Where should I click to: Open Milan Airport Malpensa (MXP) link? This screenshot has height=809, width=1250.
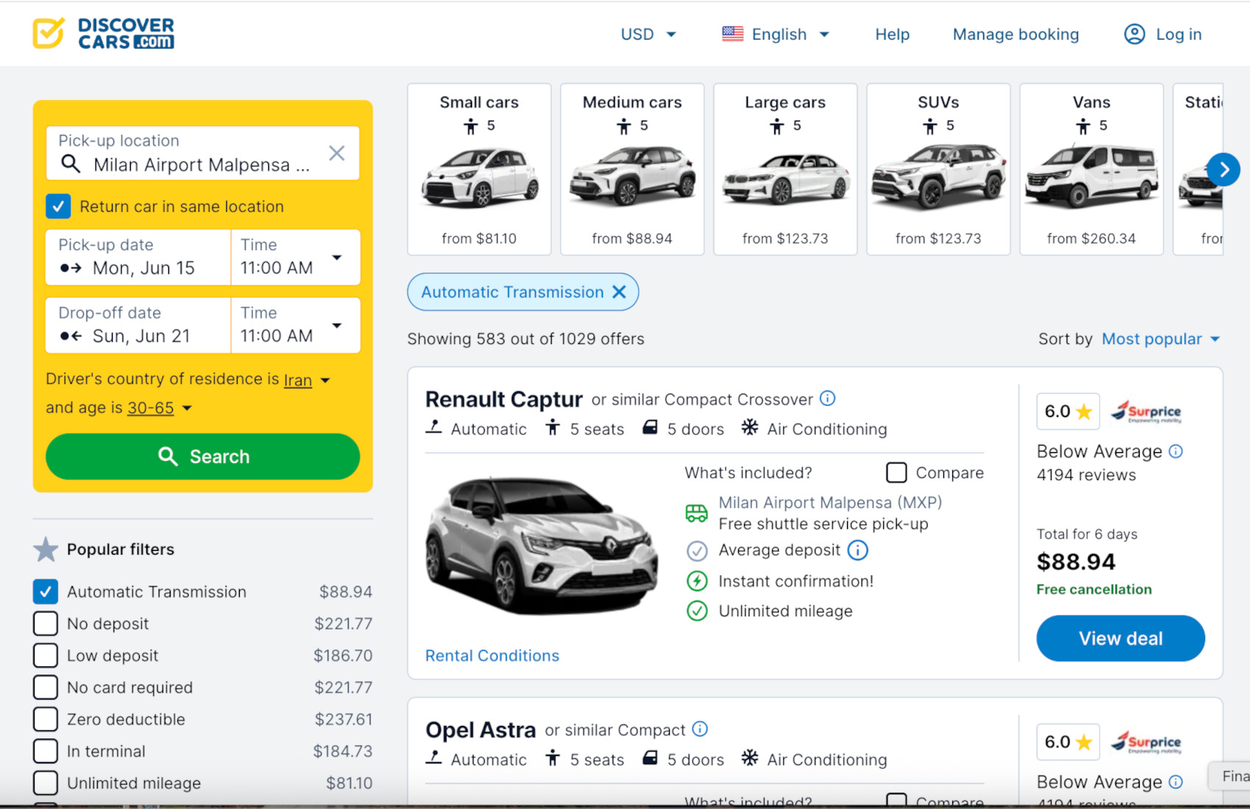pyautogui.click(x=830, y=502)
